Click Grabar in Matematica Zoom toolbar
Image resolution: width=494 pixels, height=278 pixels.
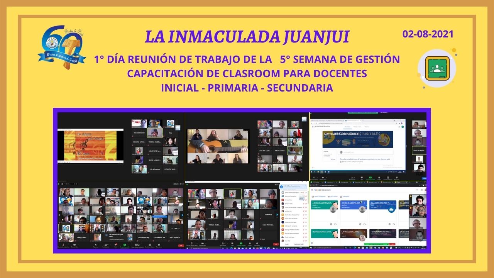[379, 178]
